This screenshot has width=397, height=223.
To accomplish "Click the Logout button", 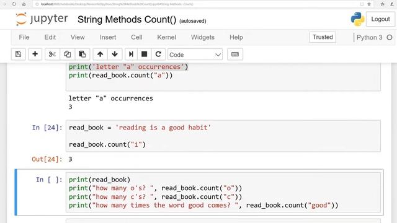I will [380, 19].
